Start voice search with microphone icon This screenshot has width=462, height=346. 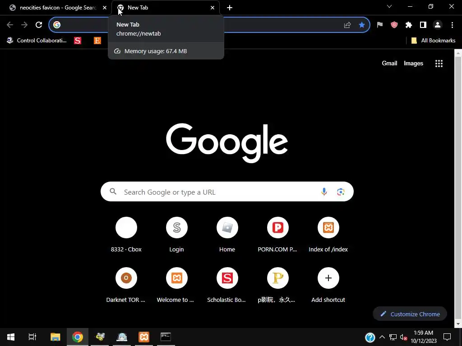tap(324, 191)
